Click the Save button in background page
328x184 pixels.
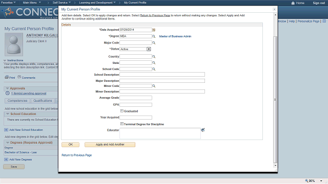click(x=14, y=167)
